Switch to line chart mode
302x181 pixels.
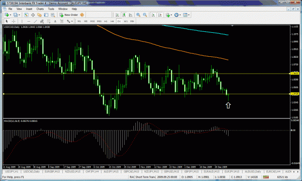pos(130,15)
